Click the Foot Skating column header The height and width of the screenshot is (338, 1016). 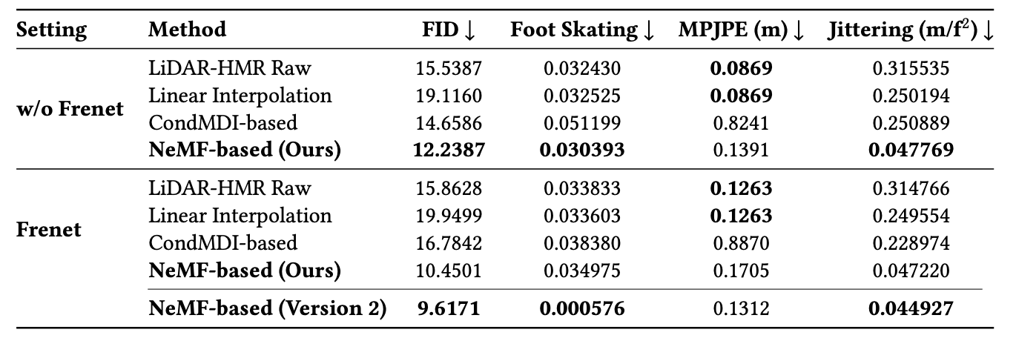[582, 31]
